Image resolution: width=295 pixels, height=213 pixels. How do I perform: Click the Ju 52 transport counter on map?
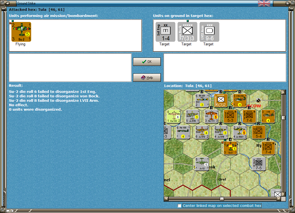click(x=202, y=164)
